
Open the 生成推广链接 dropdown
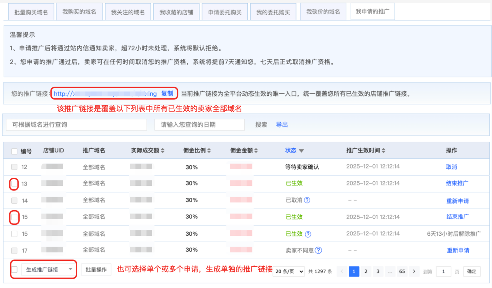(49, 269)
